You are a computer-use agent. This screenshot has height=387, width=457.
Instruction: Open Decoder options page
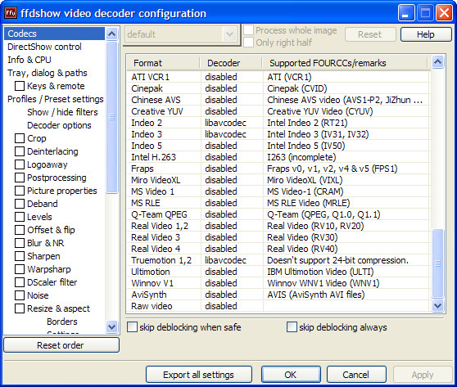(59, 125)
